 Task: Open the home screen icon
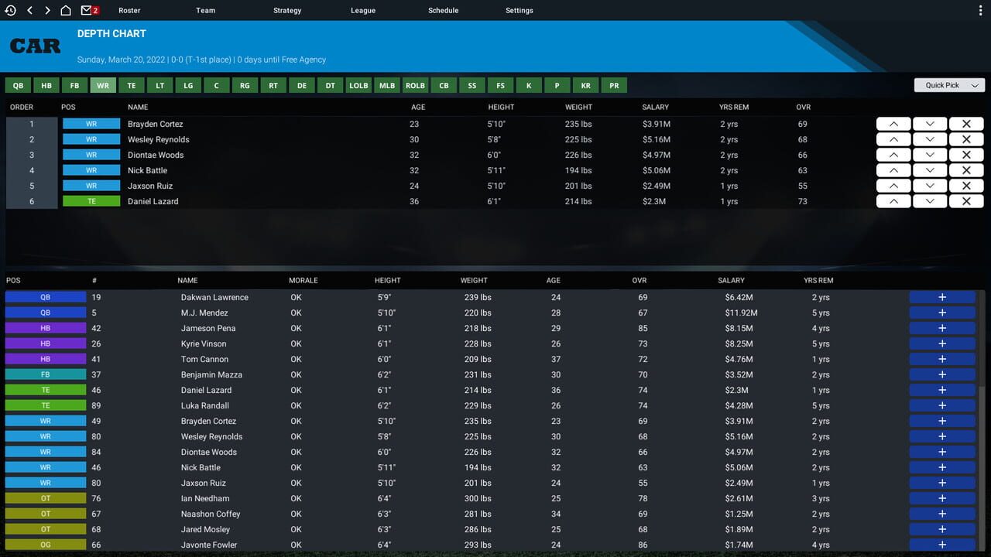pyautogui.click(x=66, y=11)
